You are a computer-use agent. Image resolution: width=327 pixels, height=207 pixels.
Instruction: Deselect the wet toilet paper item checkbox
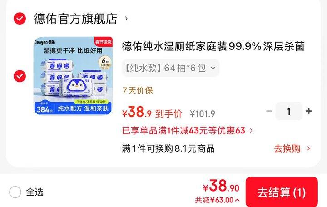(x=20, y=76)
